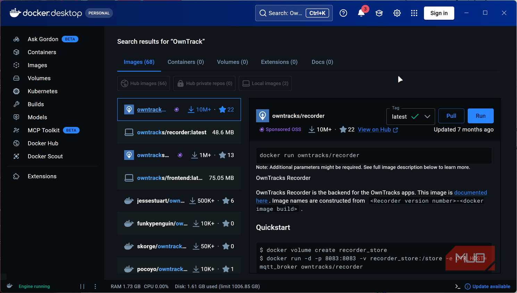The image size is (517, 293).
Task: Follow the documented here link
Action: [470, 193]
